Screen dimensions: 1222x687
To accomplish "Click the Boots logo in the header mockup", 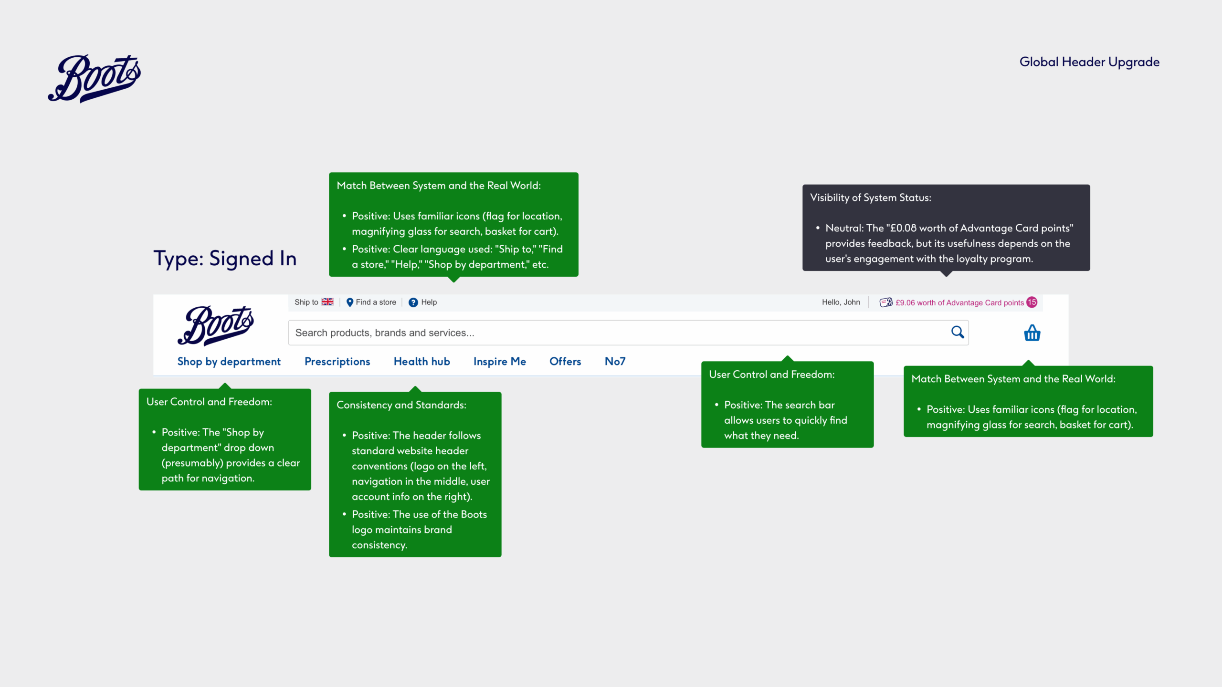I will coord(216,325).
